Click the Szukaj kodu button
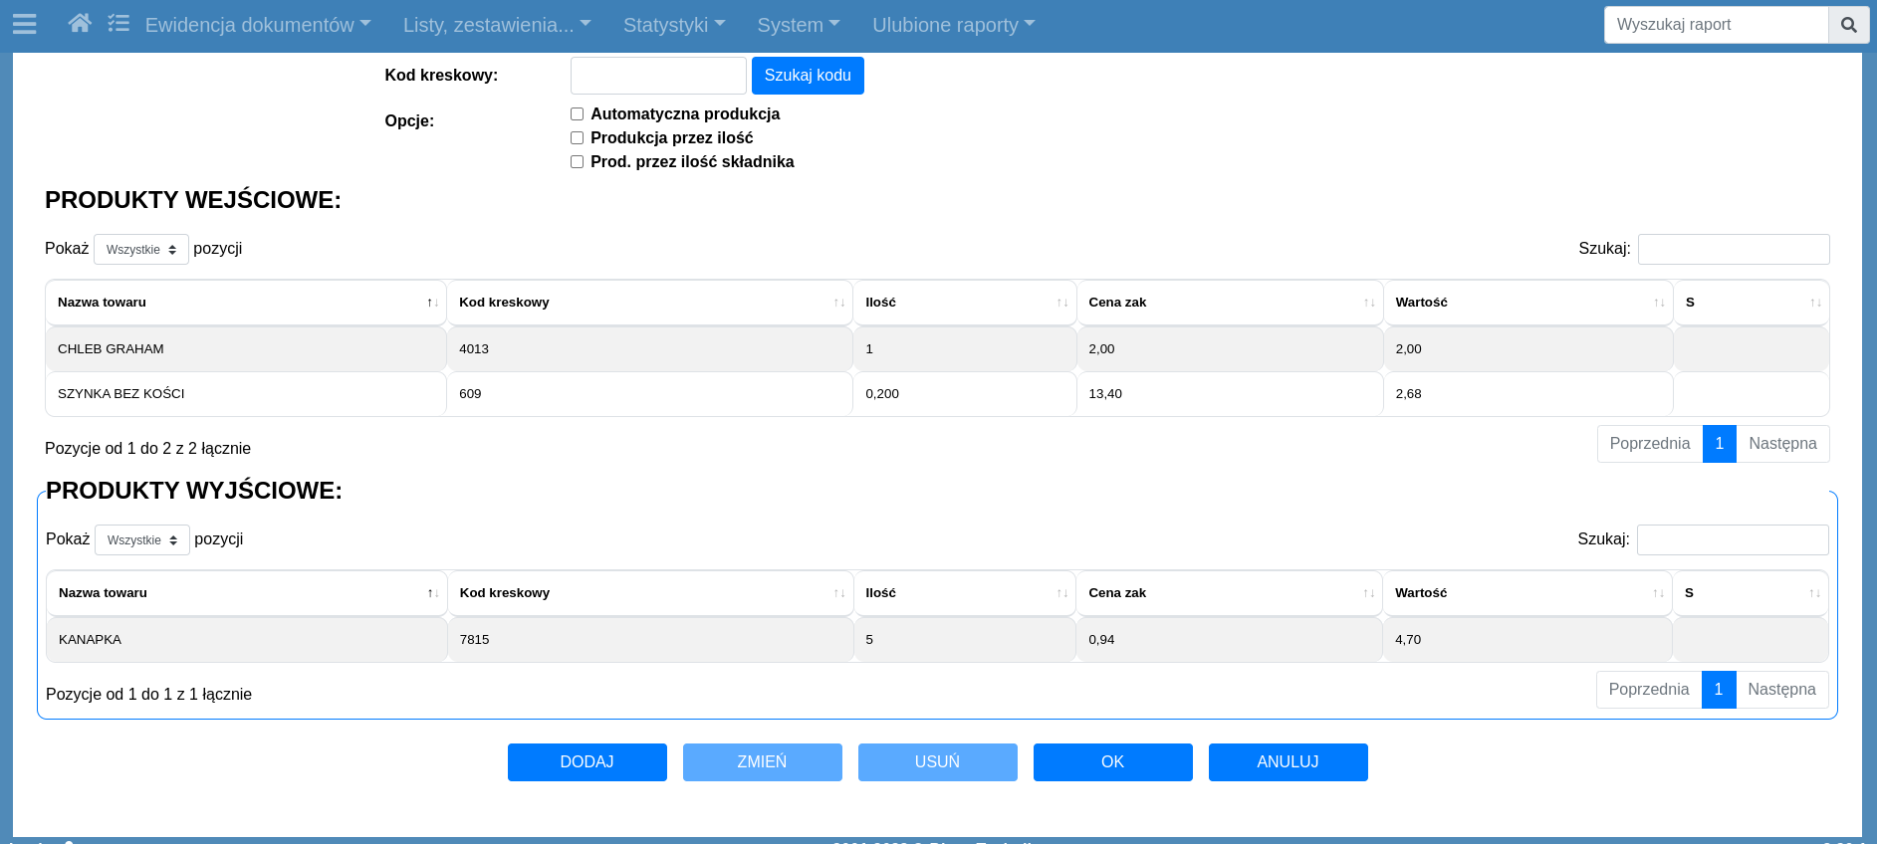The image size is (1877, 844). click(808, 76)
